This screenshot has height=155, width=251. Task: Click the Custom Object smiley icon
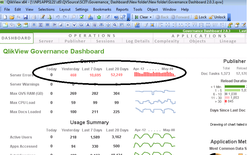[x=128, y=25]
